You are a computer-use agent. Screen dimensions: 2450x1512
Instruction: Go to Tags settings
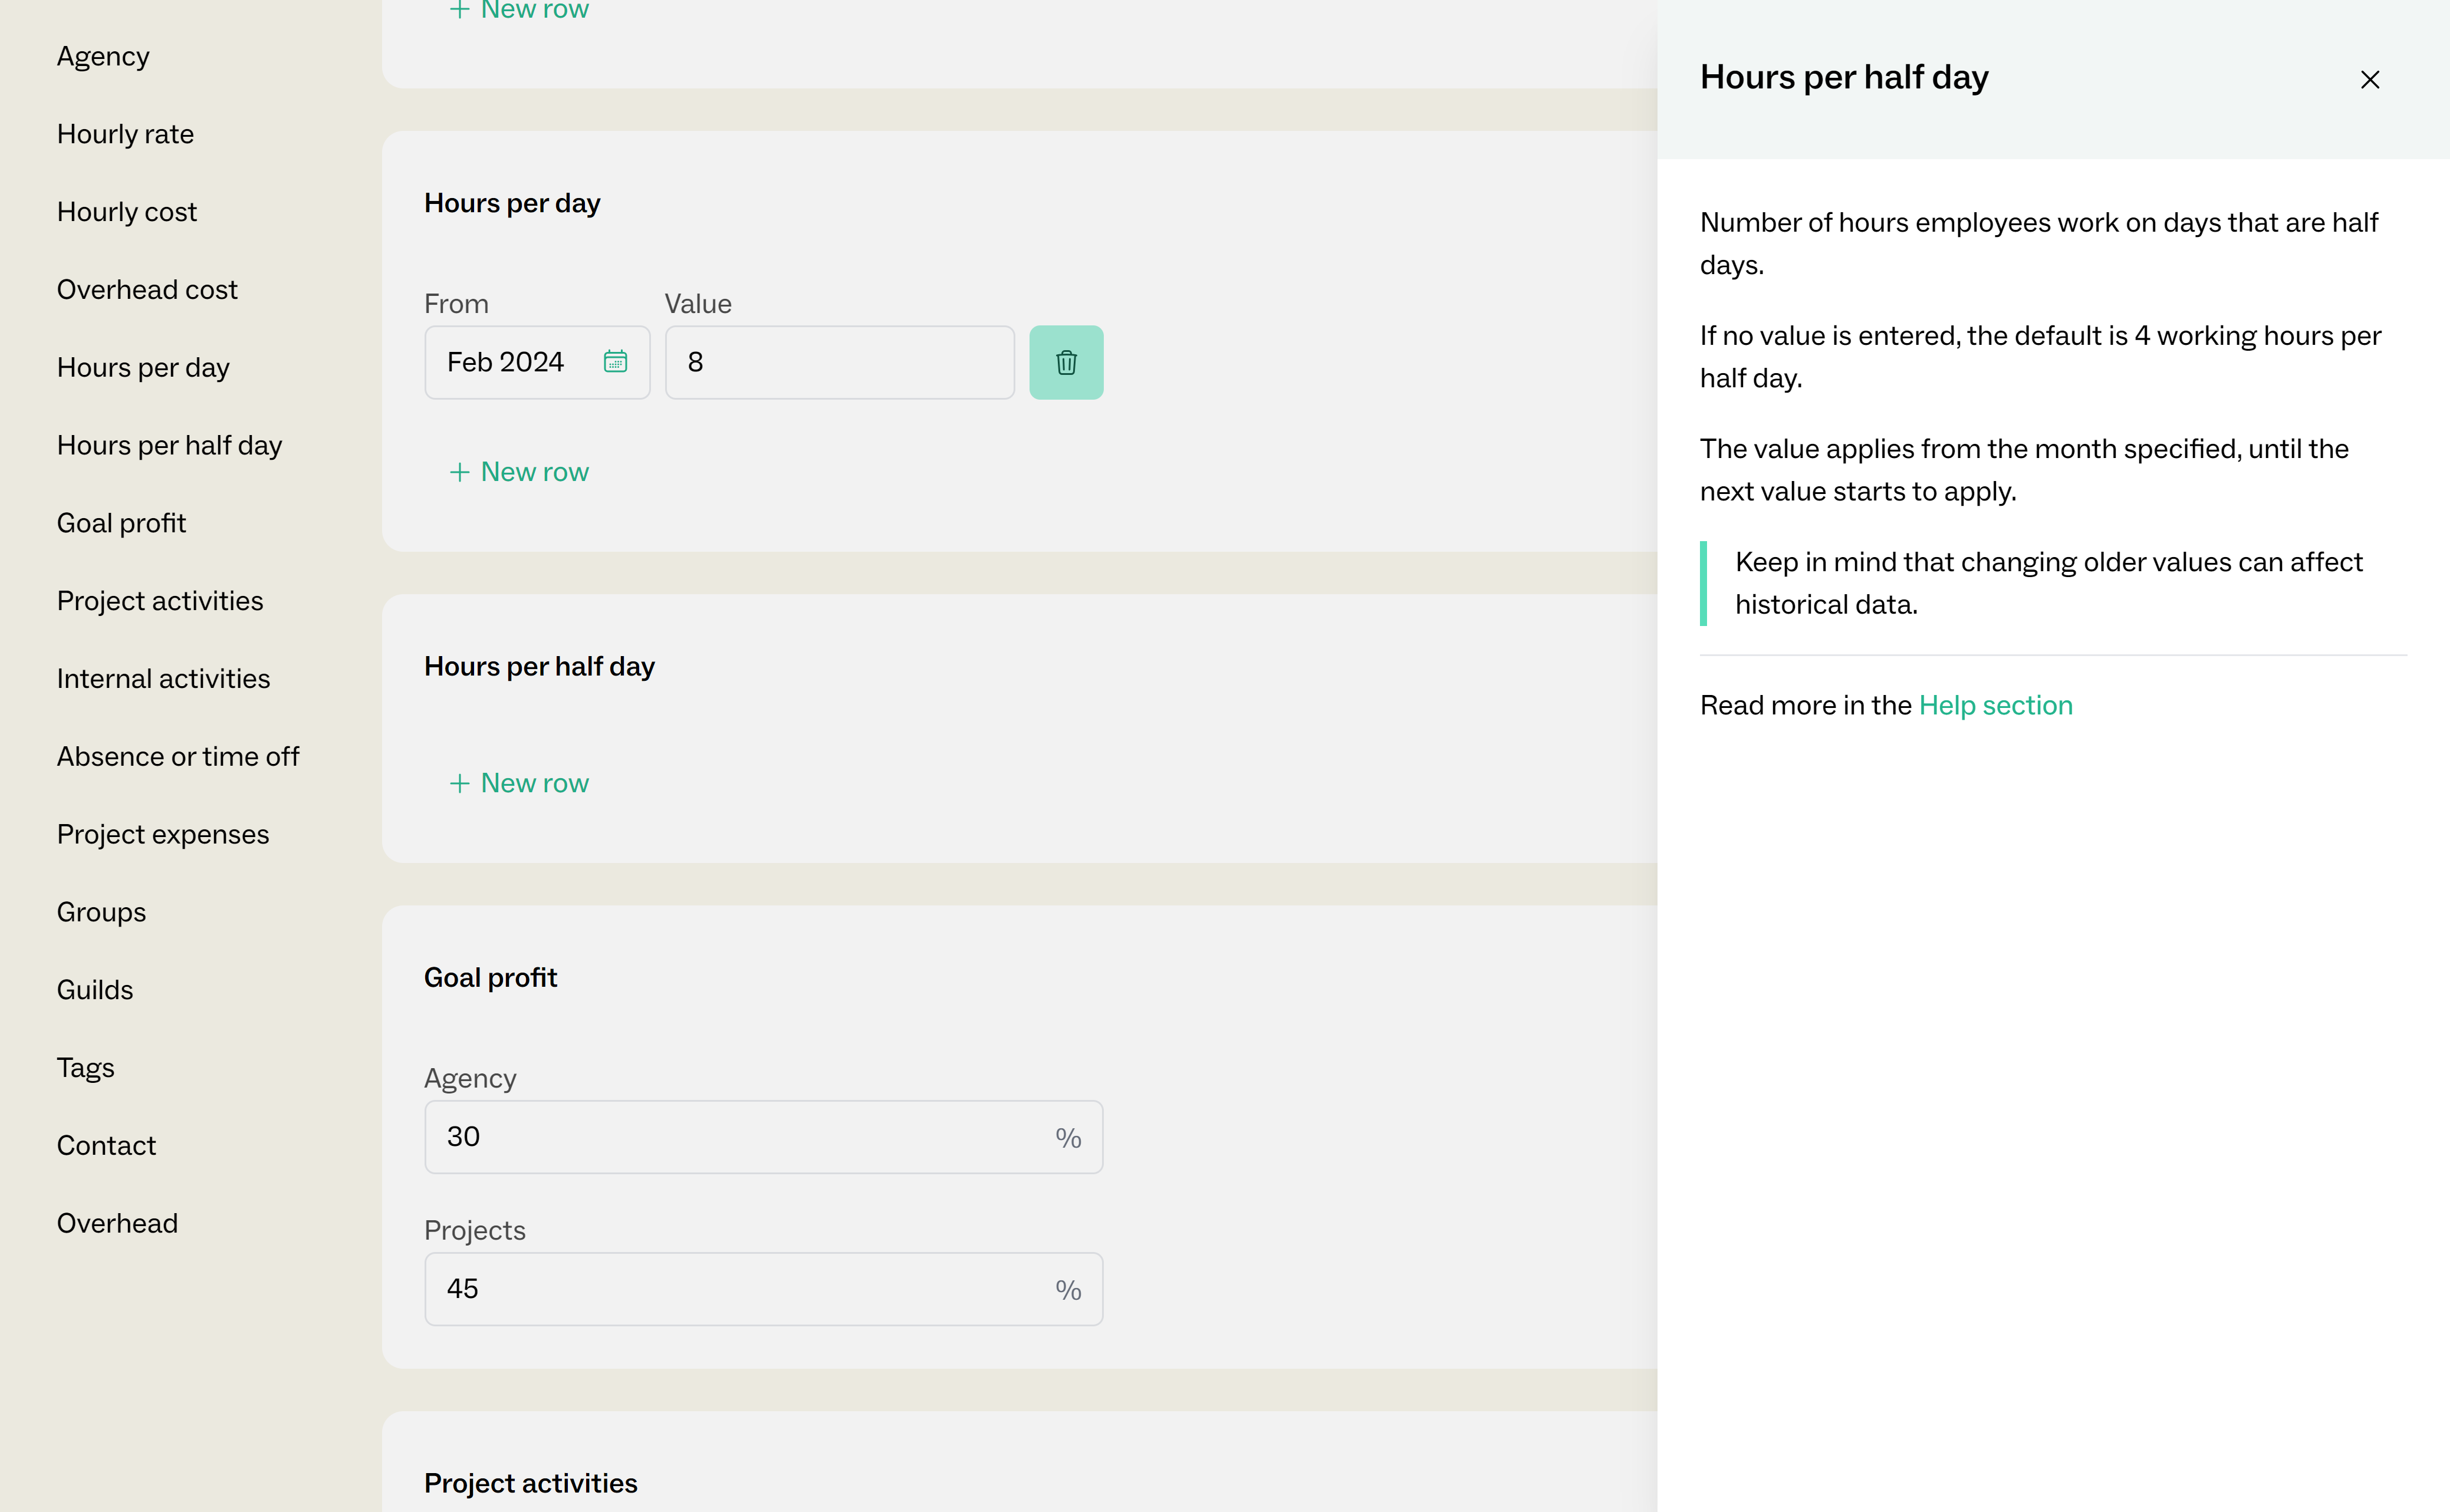tap(85, 1068)
